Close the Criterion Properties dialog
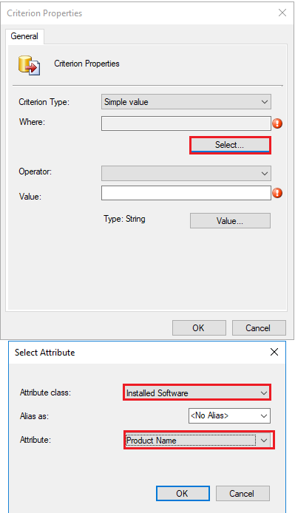This screenshot has width=295, height=513. point(282,13)
